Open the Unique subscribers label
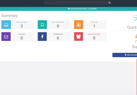Image resolution: width=137 pixels, height=95 pixels. click(x=94, y=34)
